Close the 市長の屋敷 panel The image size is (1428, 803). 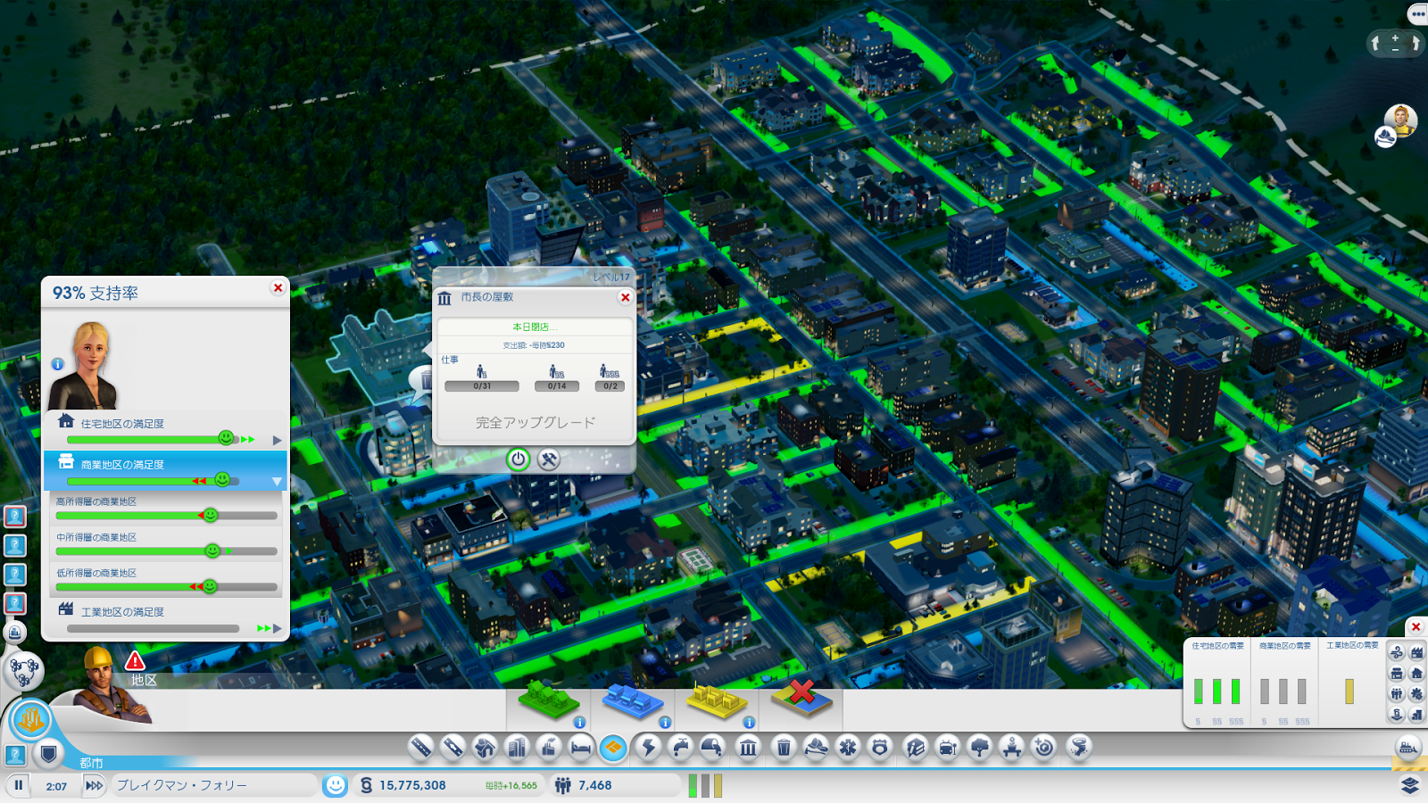tap(625, 297)
